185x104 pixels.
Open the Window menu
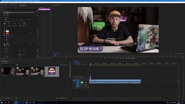(29, 2)
